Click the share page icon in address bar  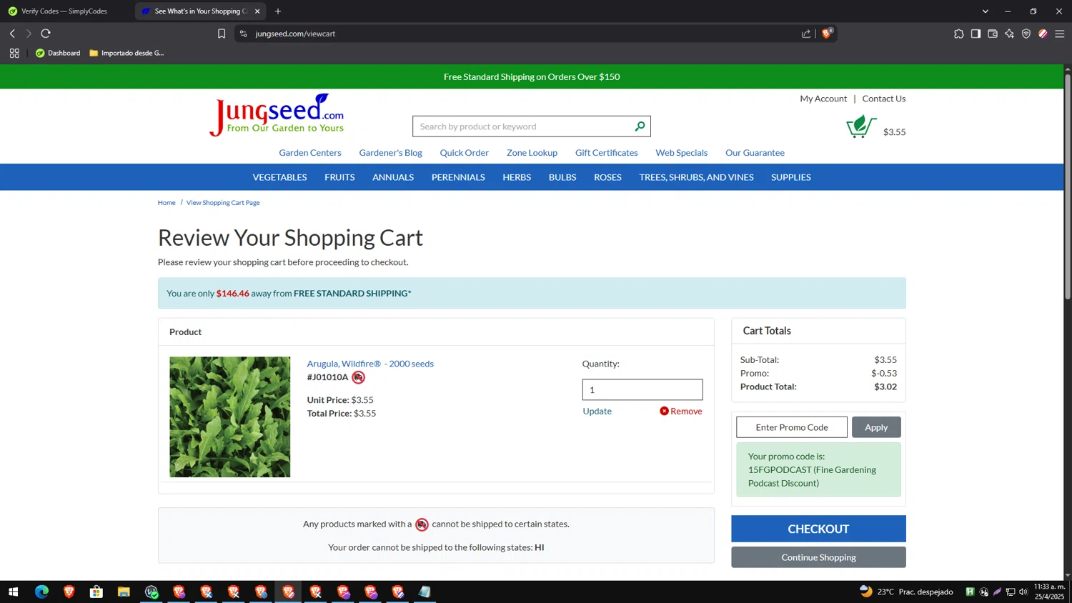pyautogui.click(x=806, y=34)
